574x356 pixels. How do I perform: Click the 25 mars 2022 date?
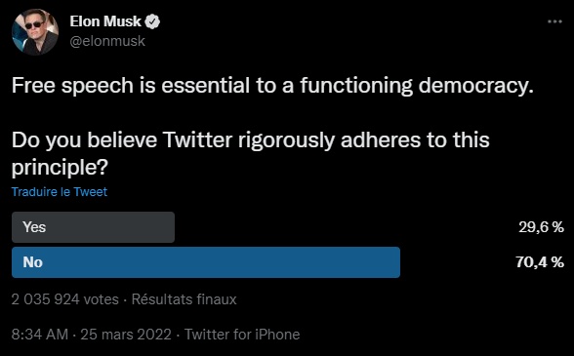[126, 335]
